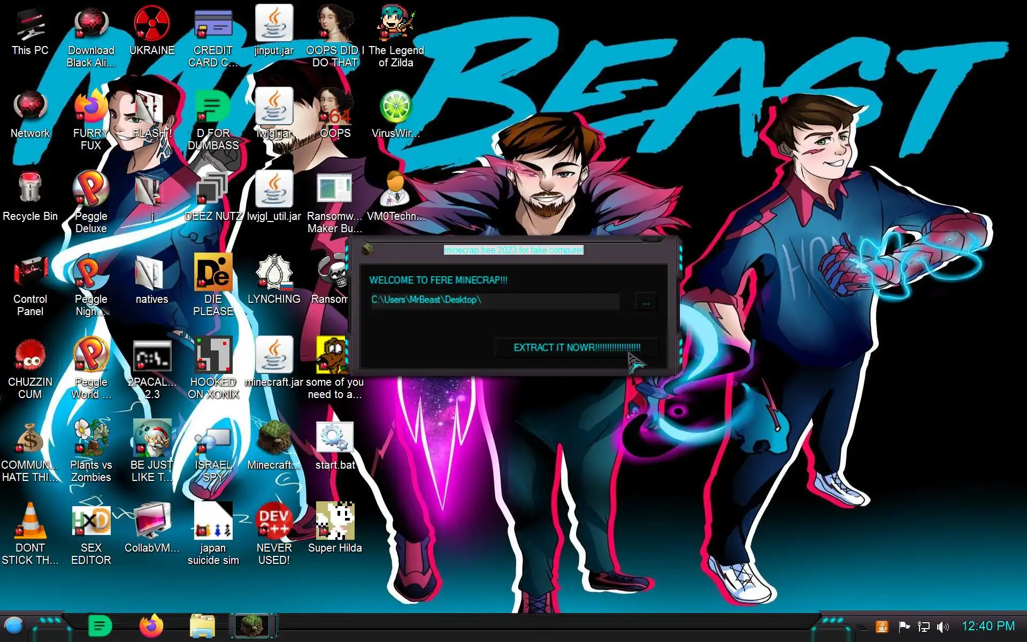Click the extraction path input field
Image resolution: width=1027 pixels, height=642 pixels.
(x=494, y=300)
